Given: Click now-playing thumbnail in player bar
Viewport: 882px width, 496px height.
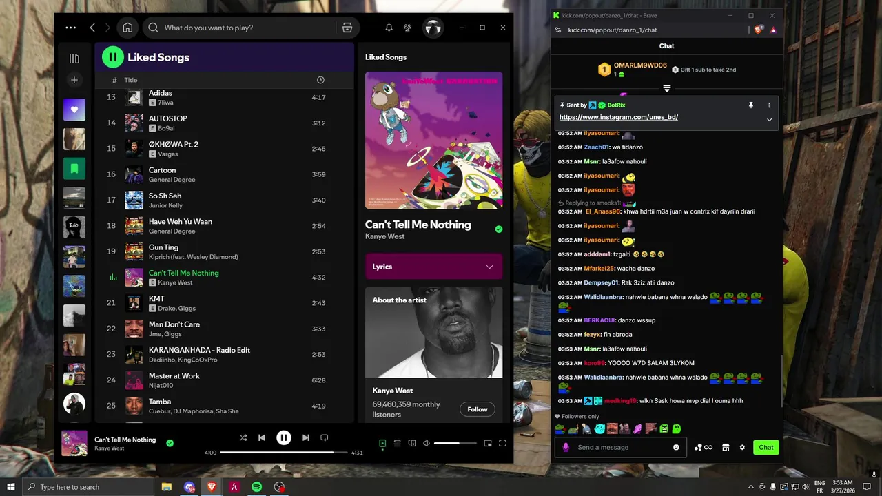Looking at the screenshot, I should pos(74,443).
